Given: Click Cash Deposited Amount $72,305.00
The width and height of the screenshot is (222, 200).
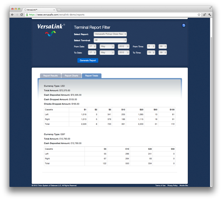Looking at the screenshot, I should coord(76,95).
